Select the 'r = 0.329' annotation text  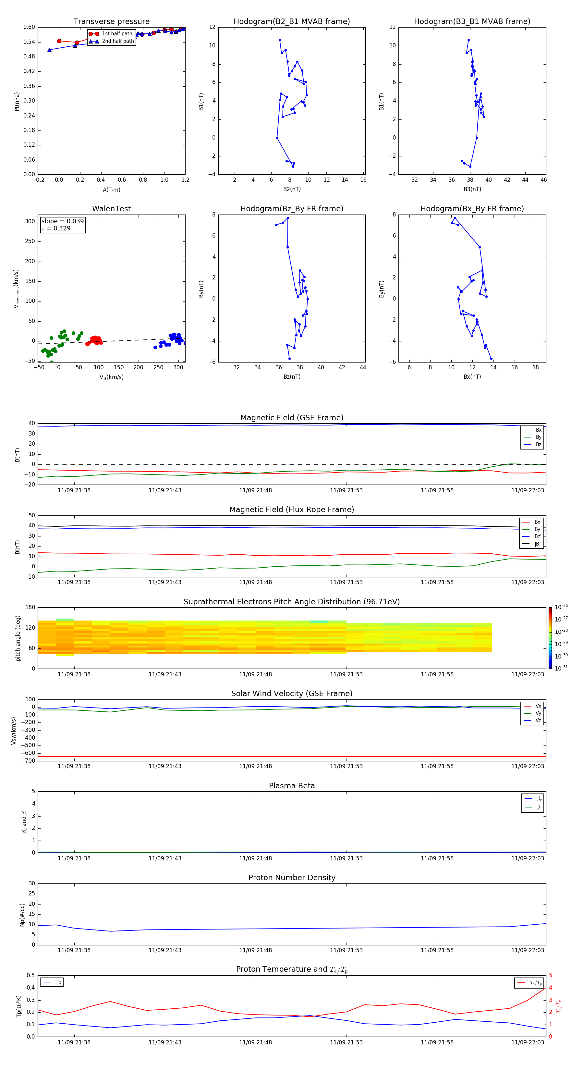[x=56, y=228]
